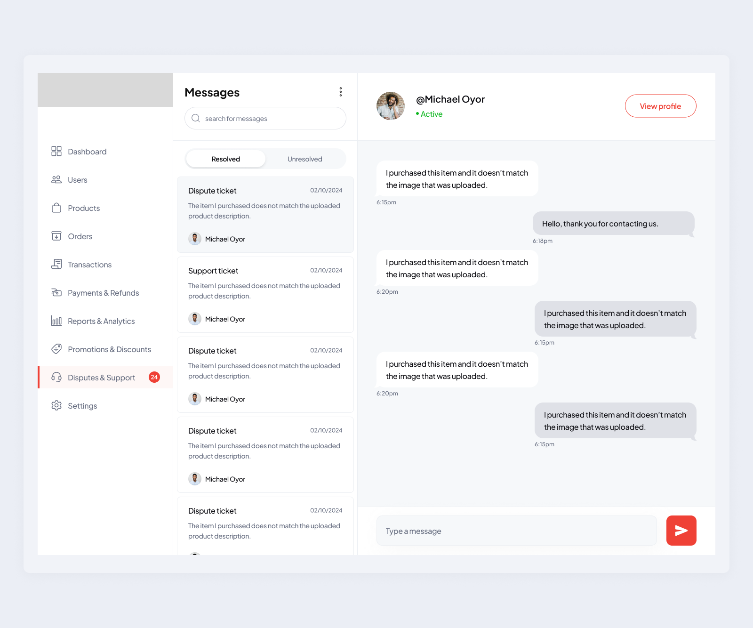Open the Support ticket title
Screen dimensions: 753x628
pos(213,271)
